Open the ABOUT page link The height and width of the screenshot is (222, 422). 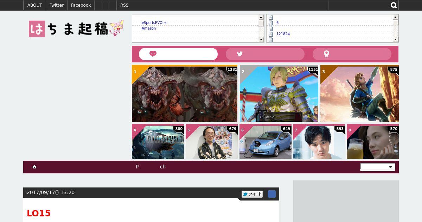[x=34, y=5]
